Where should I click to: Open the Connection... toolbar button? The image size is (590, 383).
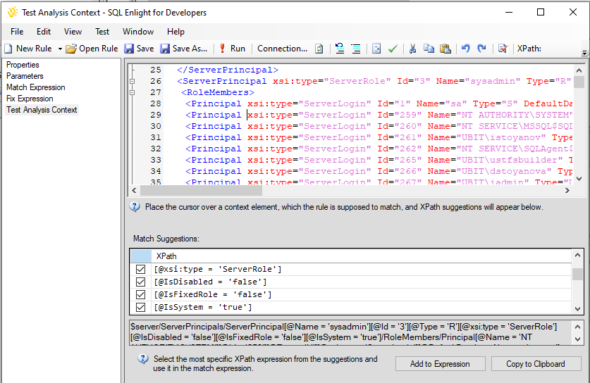click(x=282, y=49)
